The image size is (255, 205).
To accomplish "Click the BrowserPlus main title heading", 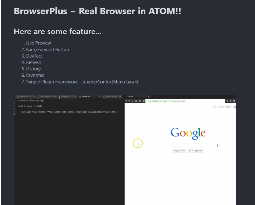I will (98, 11).
